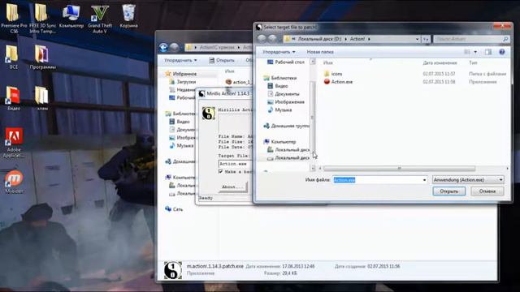
Task: Open the Программы desktop folder
Action: tap(42, 57)
